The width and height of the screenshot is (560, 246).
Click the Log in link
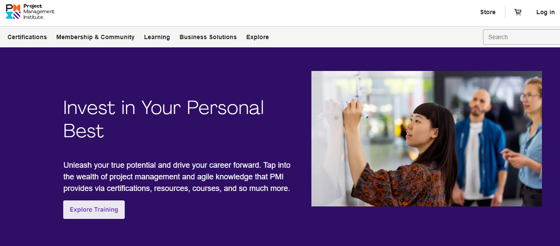[x=545, y=12]
